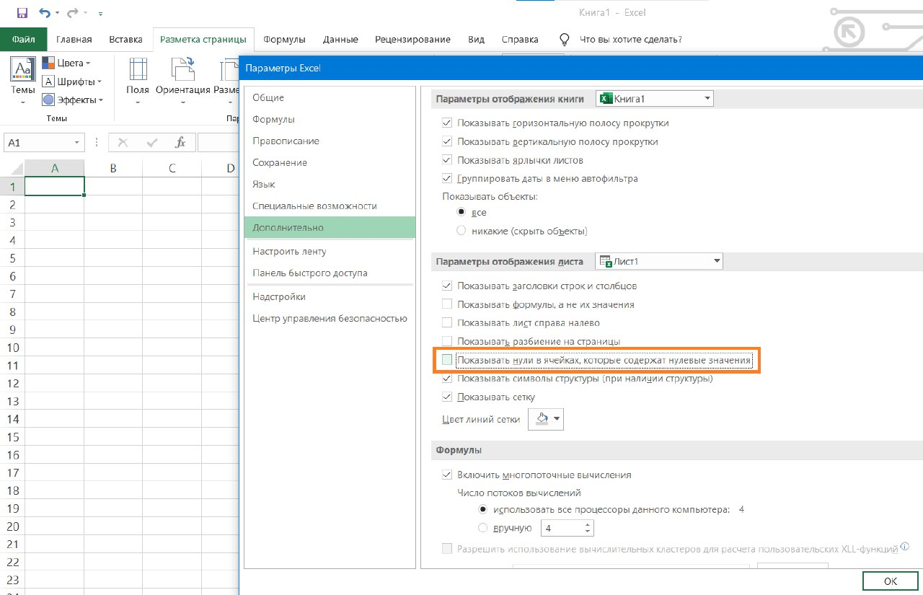Select 'никакие (скрыть объекты)' radio button
Screen dimensions: 923x595
(461, 231)
